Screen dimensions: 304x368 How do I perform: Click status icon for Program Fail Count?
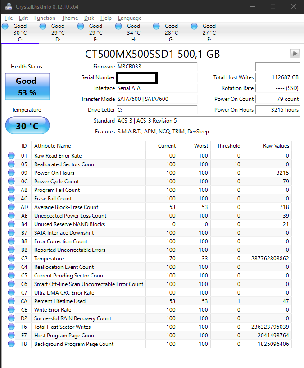click(x=11, y=190)
